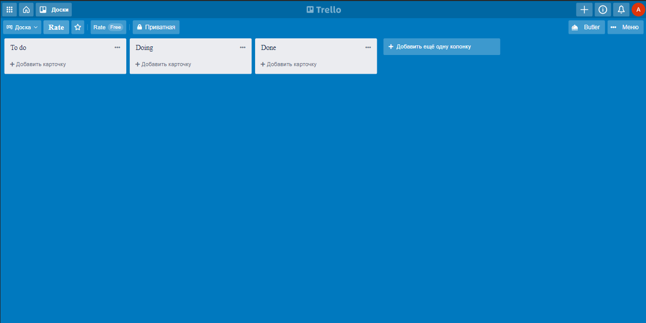This screenshot has height=323, width=646.
Task: Click the To do list title
Action: click(18, 47)
